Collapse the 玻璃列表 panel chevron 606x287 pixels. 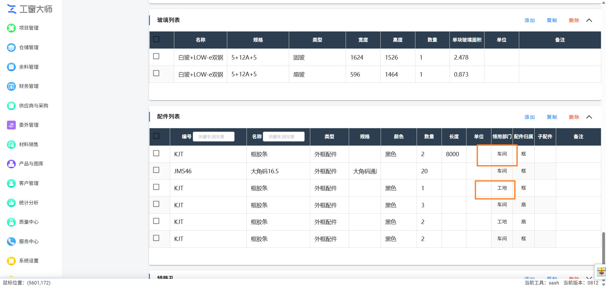coord(589,20)
